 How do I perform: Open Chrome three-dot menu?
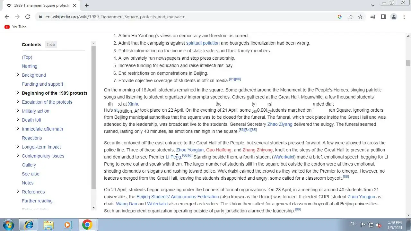click(x=404, y=17)
